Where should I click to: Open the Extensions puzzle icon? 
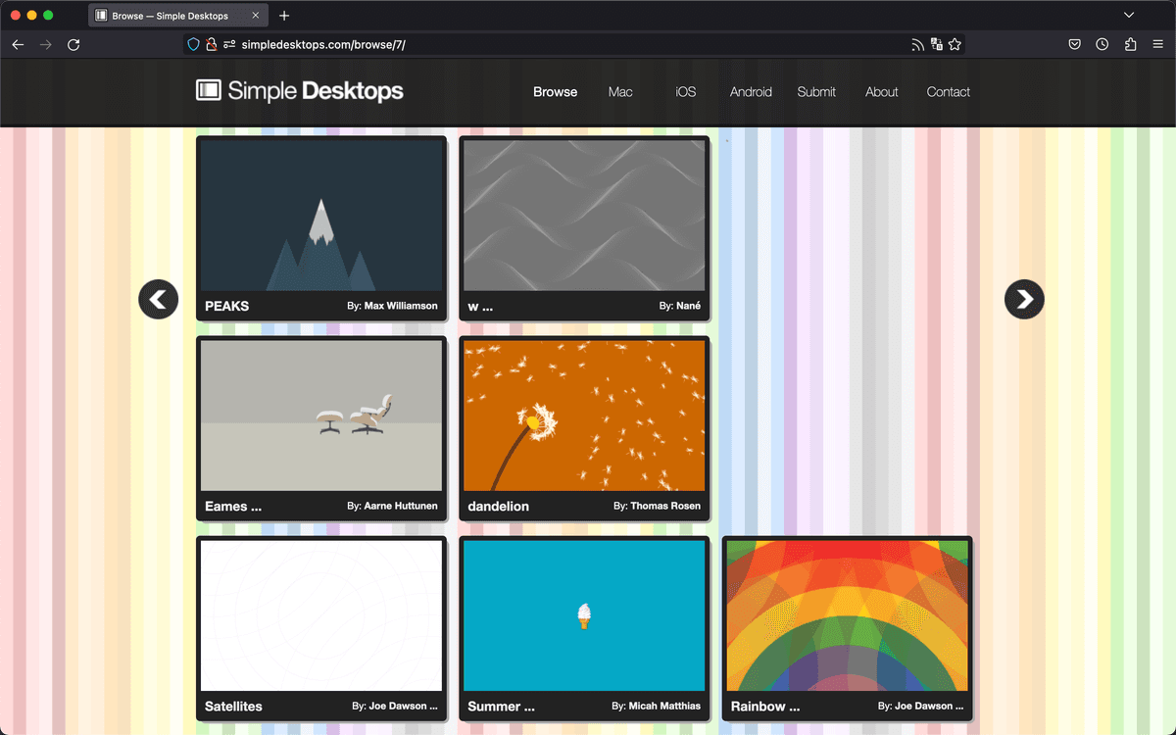click(x=1131, y=44)
